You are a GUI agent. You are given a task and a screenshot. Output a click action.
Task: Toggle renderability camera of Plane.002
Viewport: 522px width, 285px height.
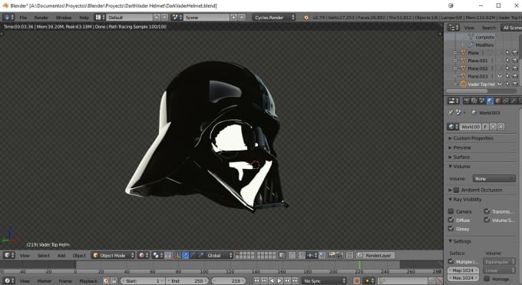(515, 68)
